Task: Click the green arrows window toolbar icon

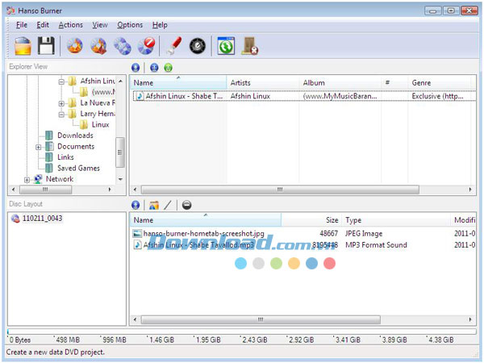Action: [x=227, y=46]
